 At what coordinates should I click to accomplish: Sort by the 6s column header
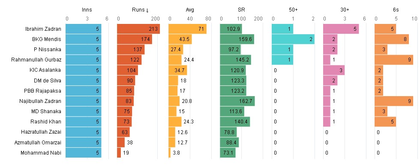tap(396, 10)
